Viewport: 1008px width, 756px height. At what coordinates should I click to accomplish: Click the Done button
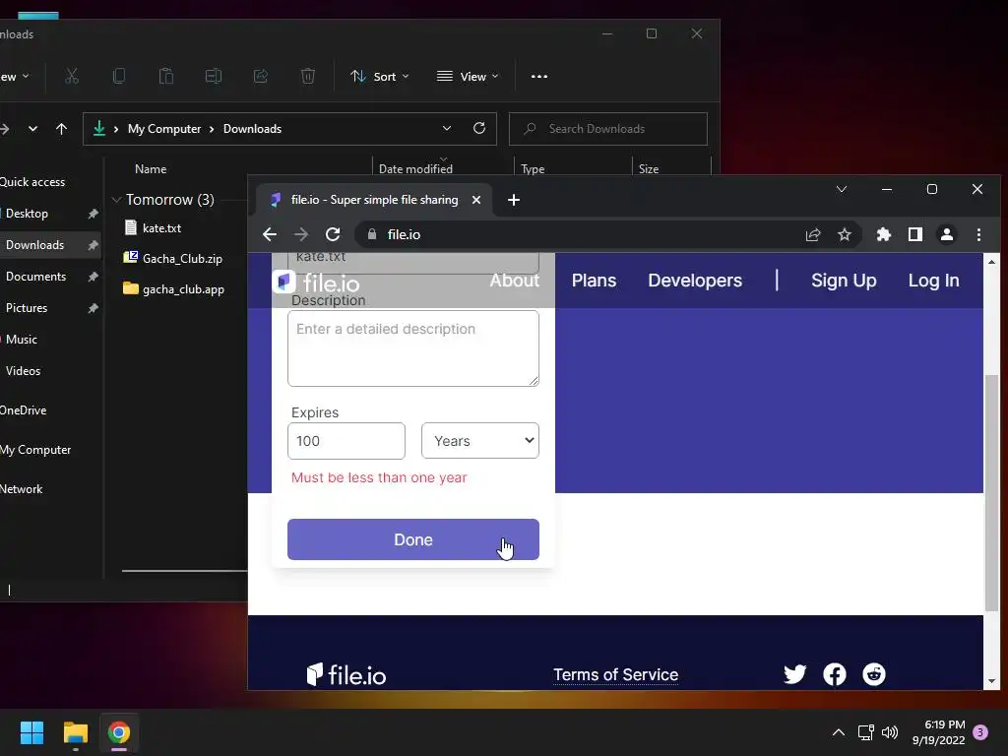click(413, 539)
